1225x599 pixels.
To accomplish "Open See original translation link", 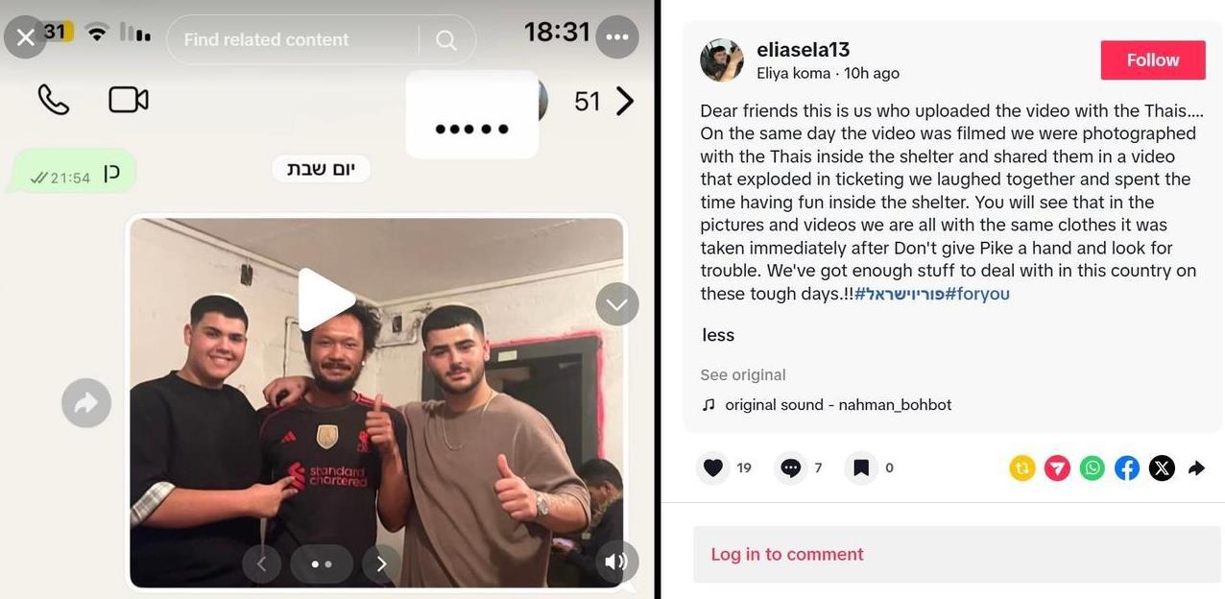I will click(743, 375).
